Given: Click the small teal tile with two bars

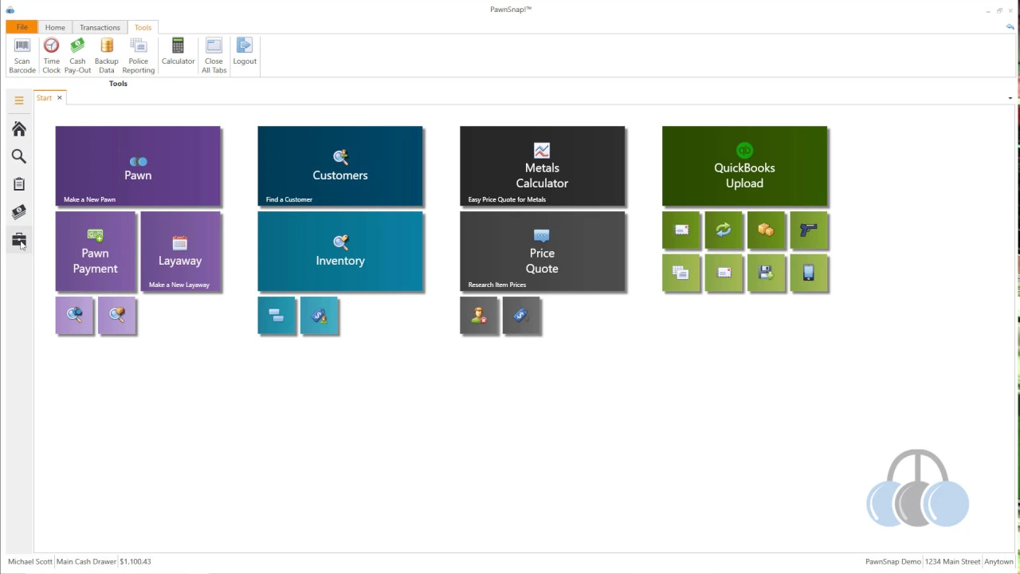Looking at the screenshot, I should [277, 316].
